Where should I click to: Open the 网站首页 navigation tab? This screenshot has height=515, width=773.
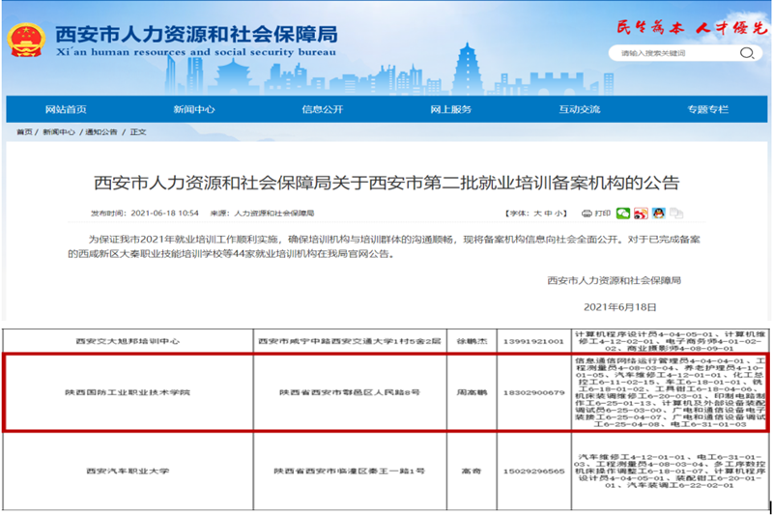pyautogui.click(x=66, y=109)
